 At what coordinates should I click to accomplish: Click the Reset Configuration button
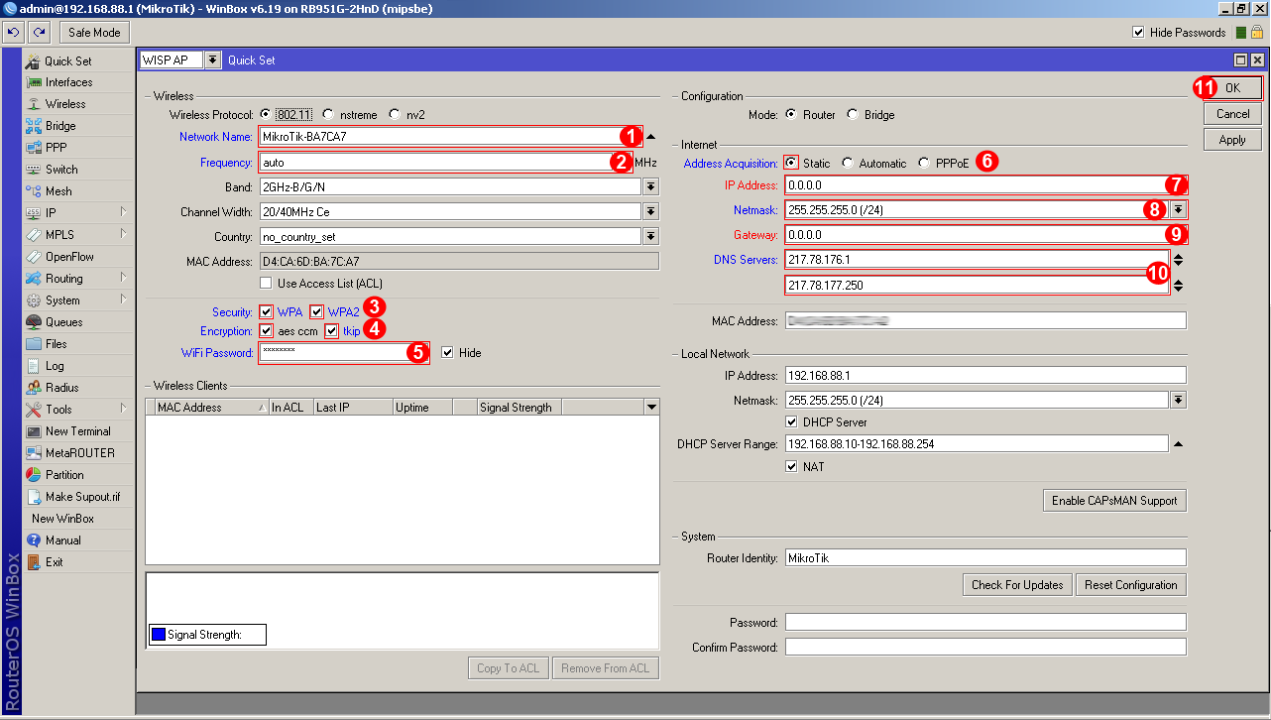click(x=1130, y=585)
